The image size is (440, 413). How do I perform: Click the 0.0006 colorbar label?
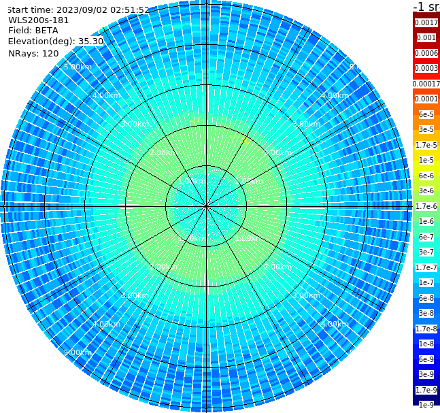426,53
